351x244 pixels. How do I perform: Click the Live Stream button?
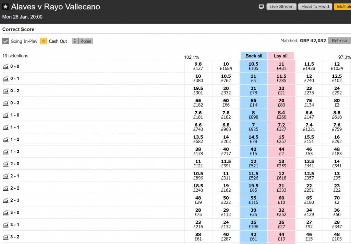[281, 7]
